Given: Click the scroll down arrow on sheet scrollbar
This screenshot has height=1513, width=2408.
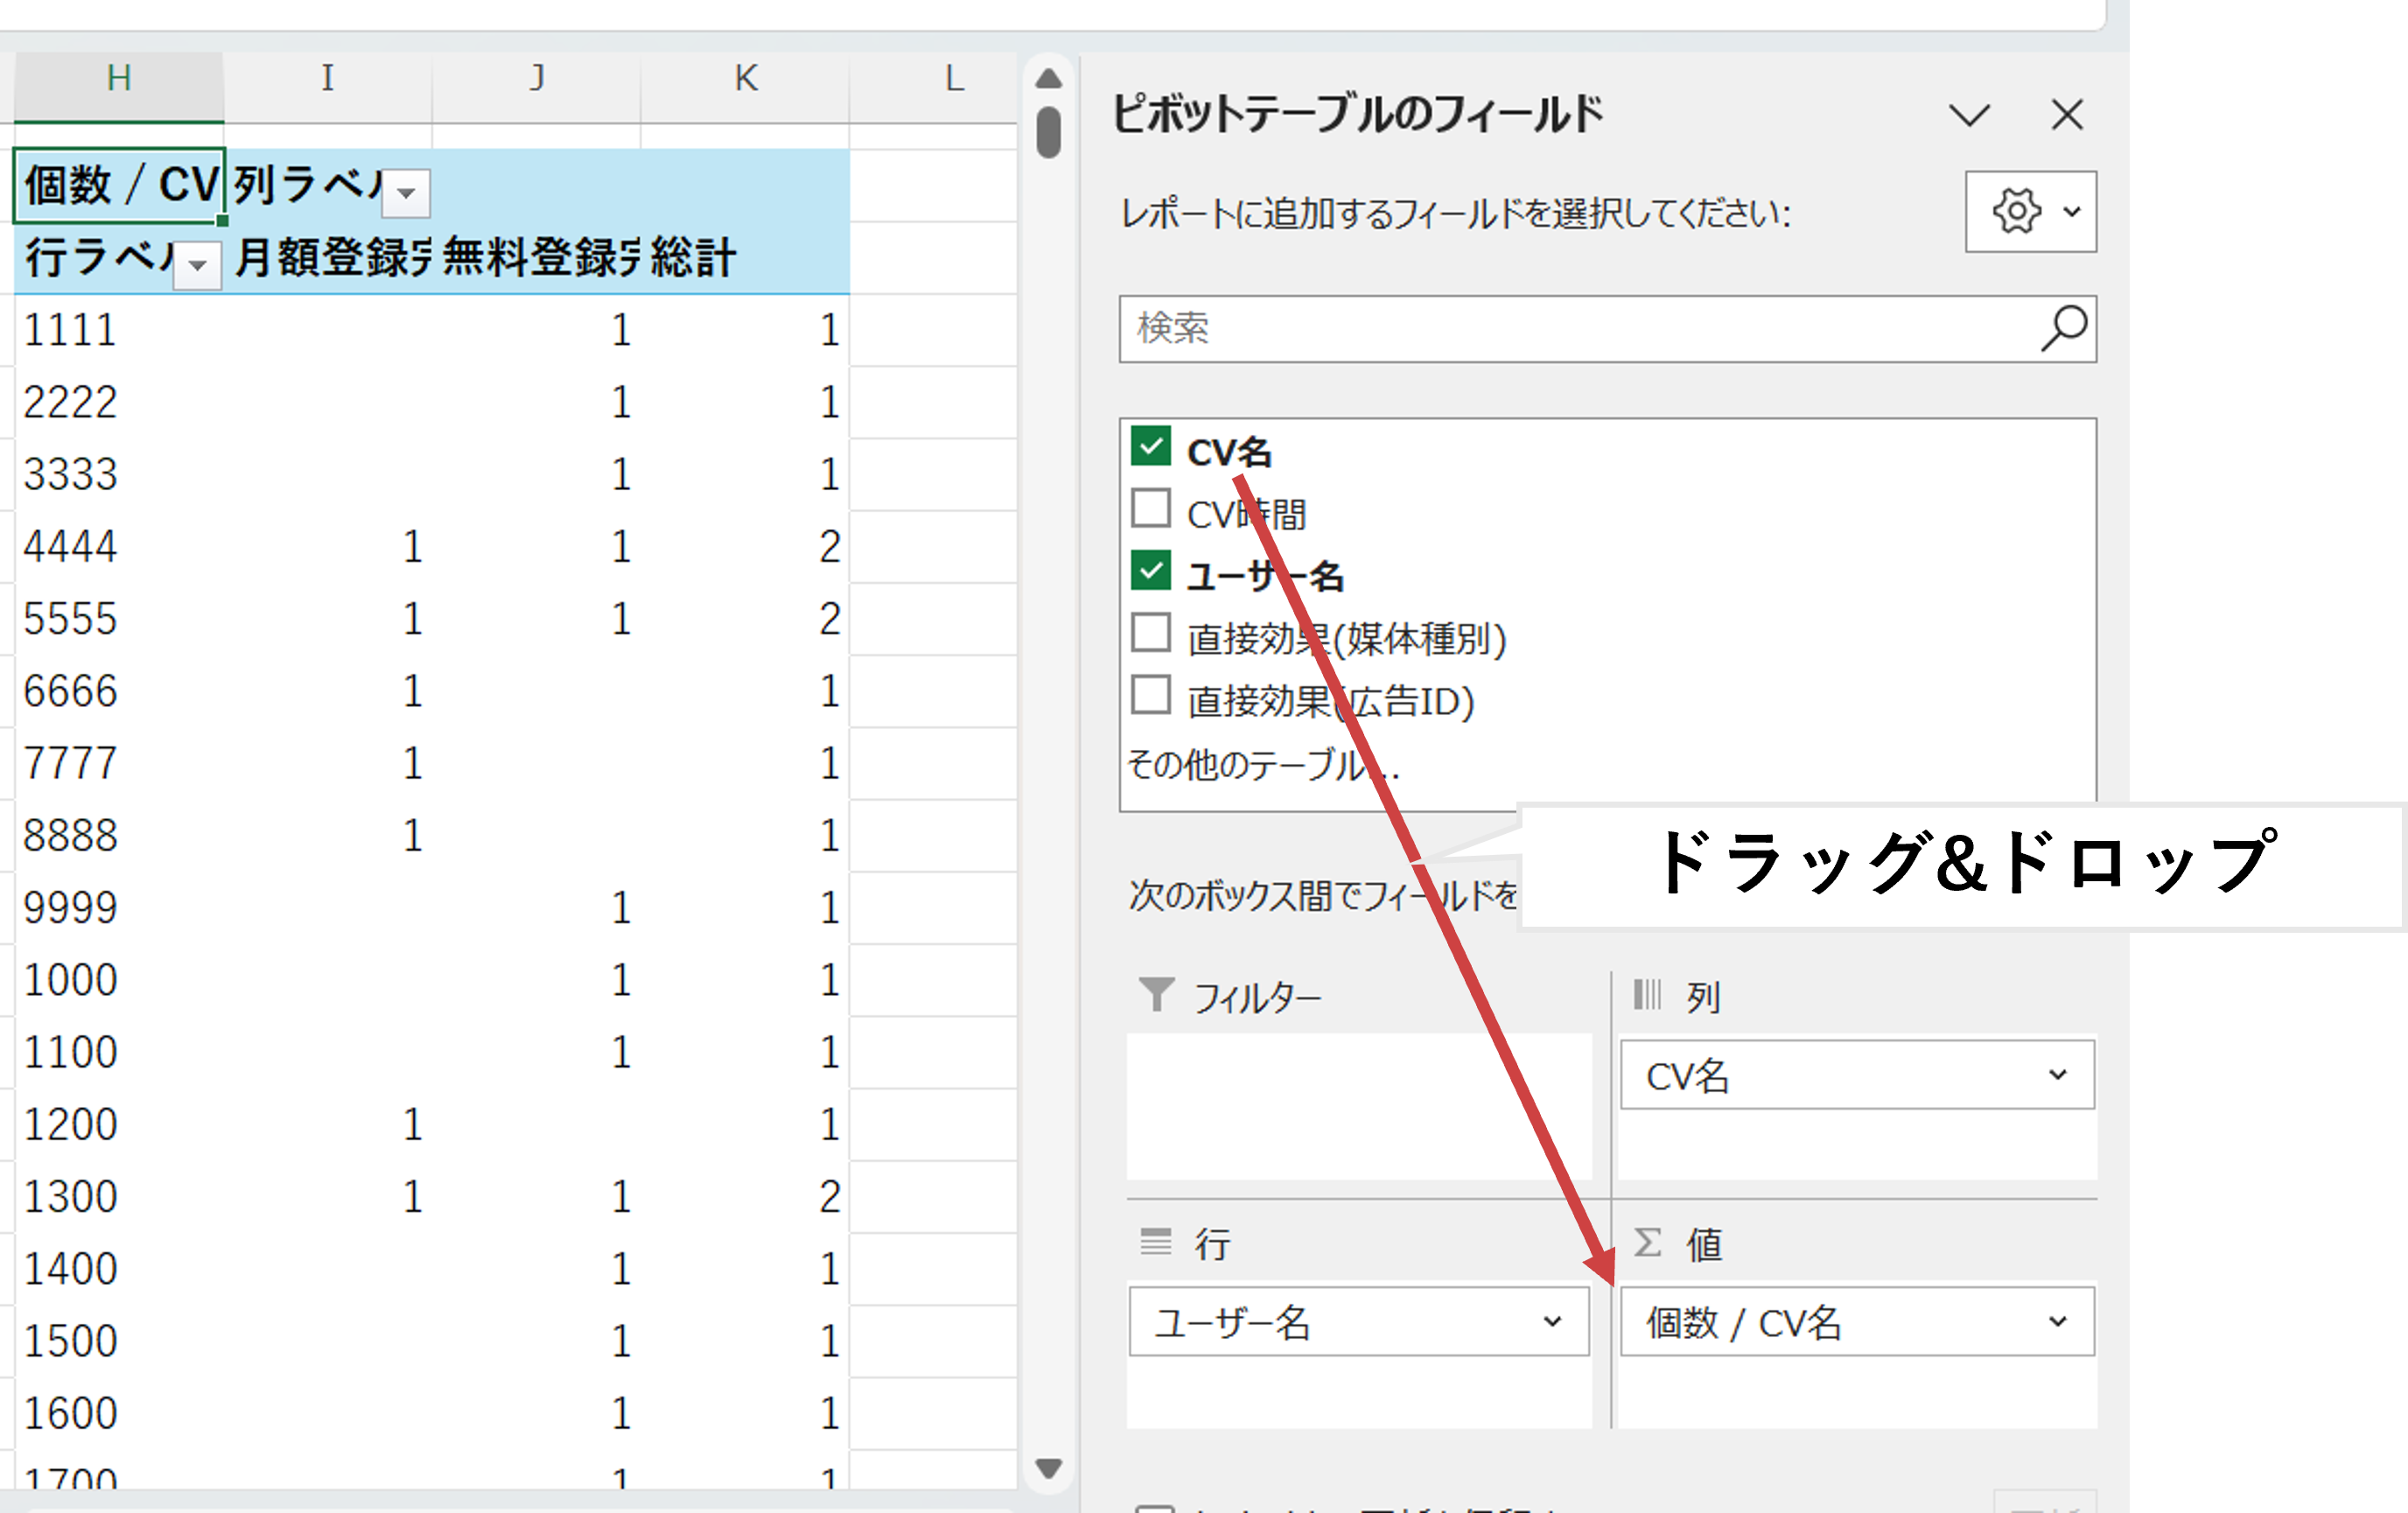Looking at the screenshot, I should [1048, 1468].
